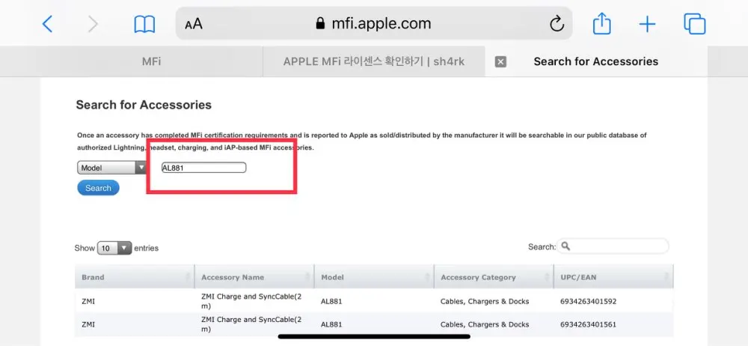Image resolution: width=748 pixels, height=346 pixels.
Task: Select UPC 6934263401592 cell
Action: (588, 302)
